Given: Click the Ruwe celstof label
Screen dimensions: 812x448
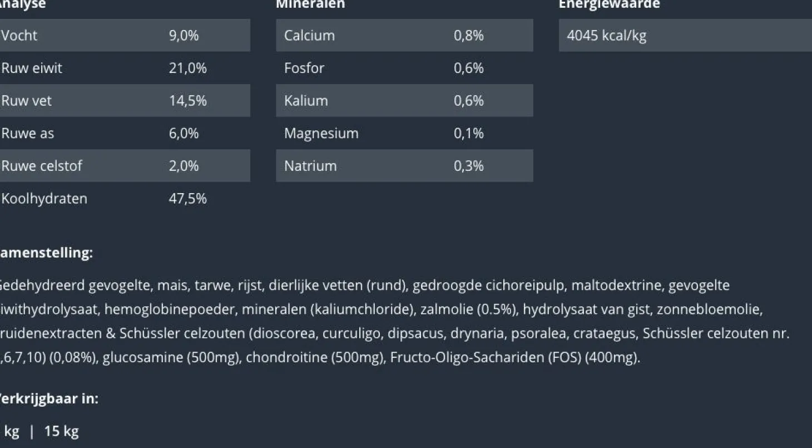Looking at the screenshot, I should 42,166.
